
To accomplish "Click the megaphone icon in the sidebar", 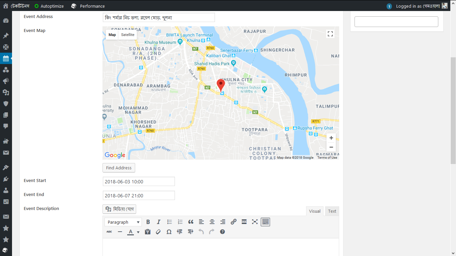I will [6, 81].
